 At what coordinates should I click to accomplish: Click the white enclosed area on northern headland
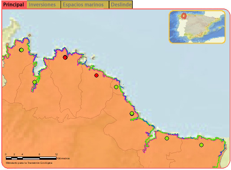tap(83, 60)
